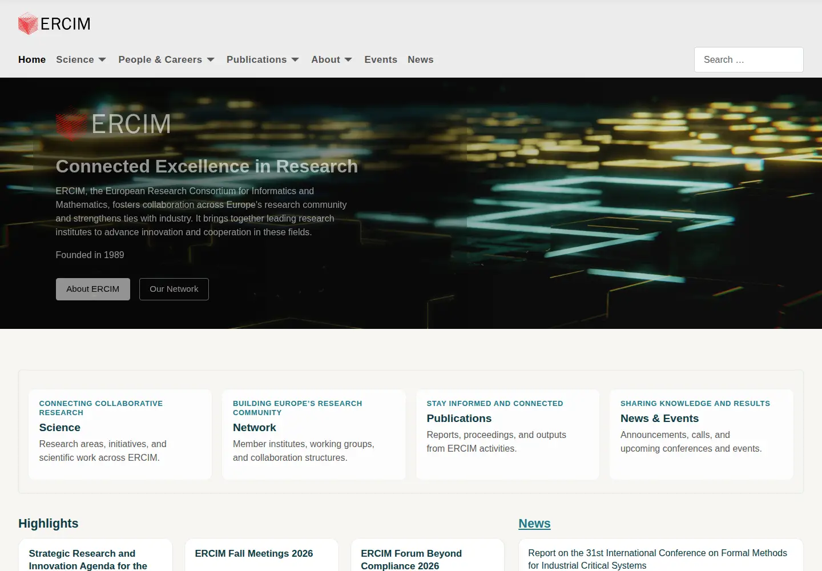Expand the About menu dropdown arrow
Image resolution: width=822 pixels, height=571 pixels.
click(x=348, y=59)
